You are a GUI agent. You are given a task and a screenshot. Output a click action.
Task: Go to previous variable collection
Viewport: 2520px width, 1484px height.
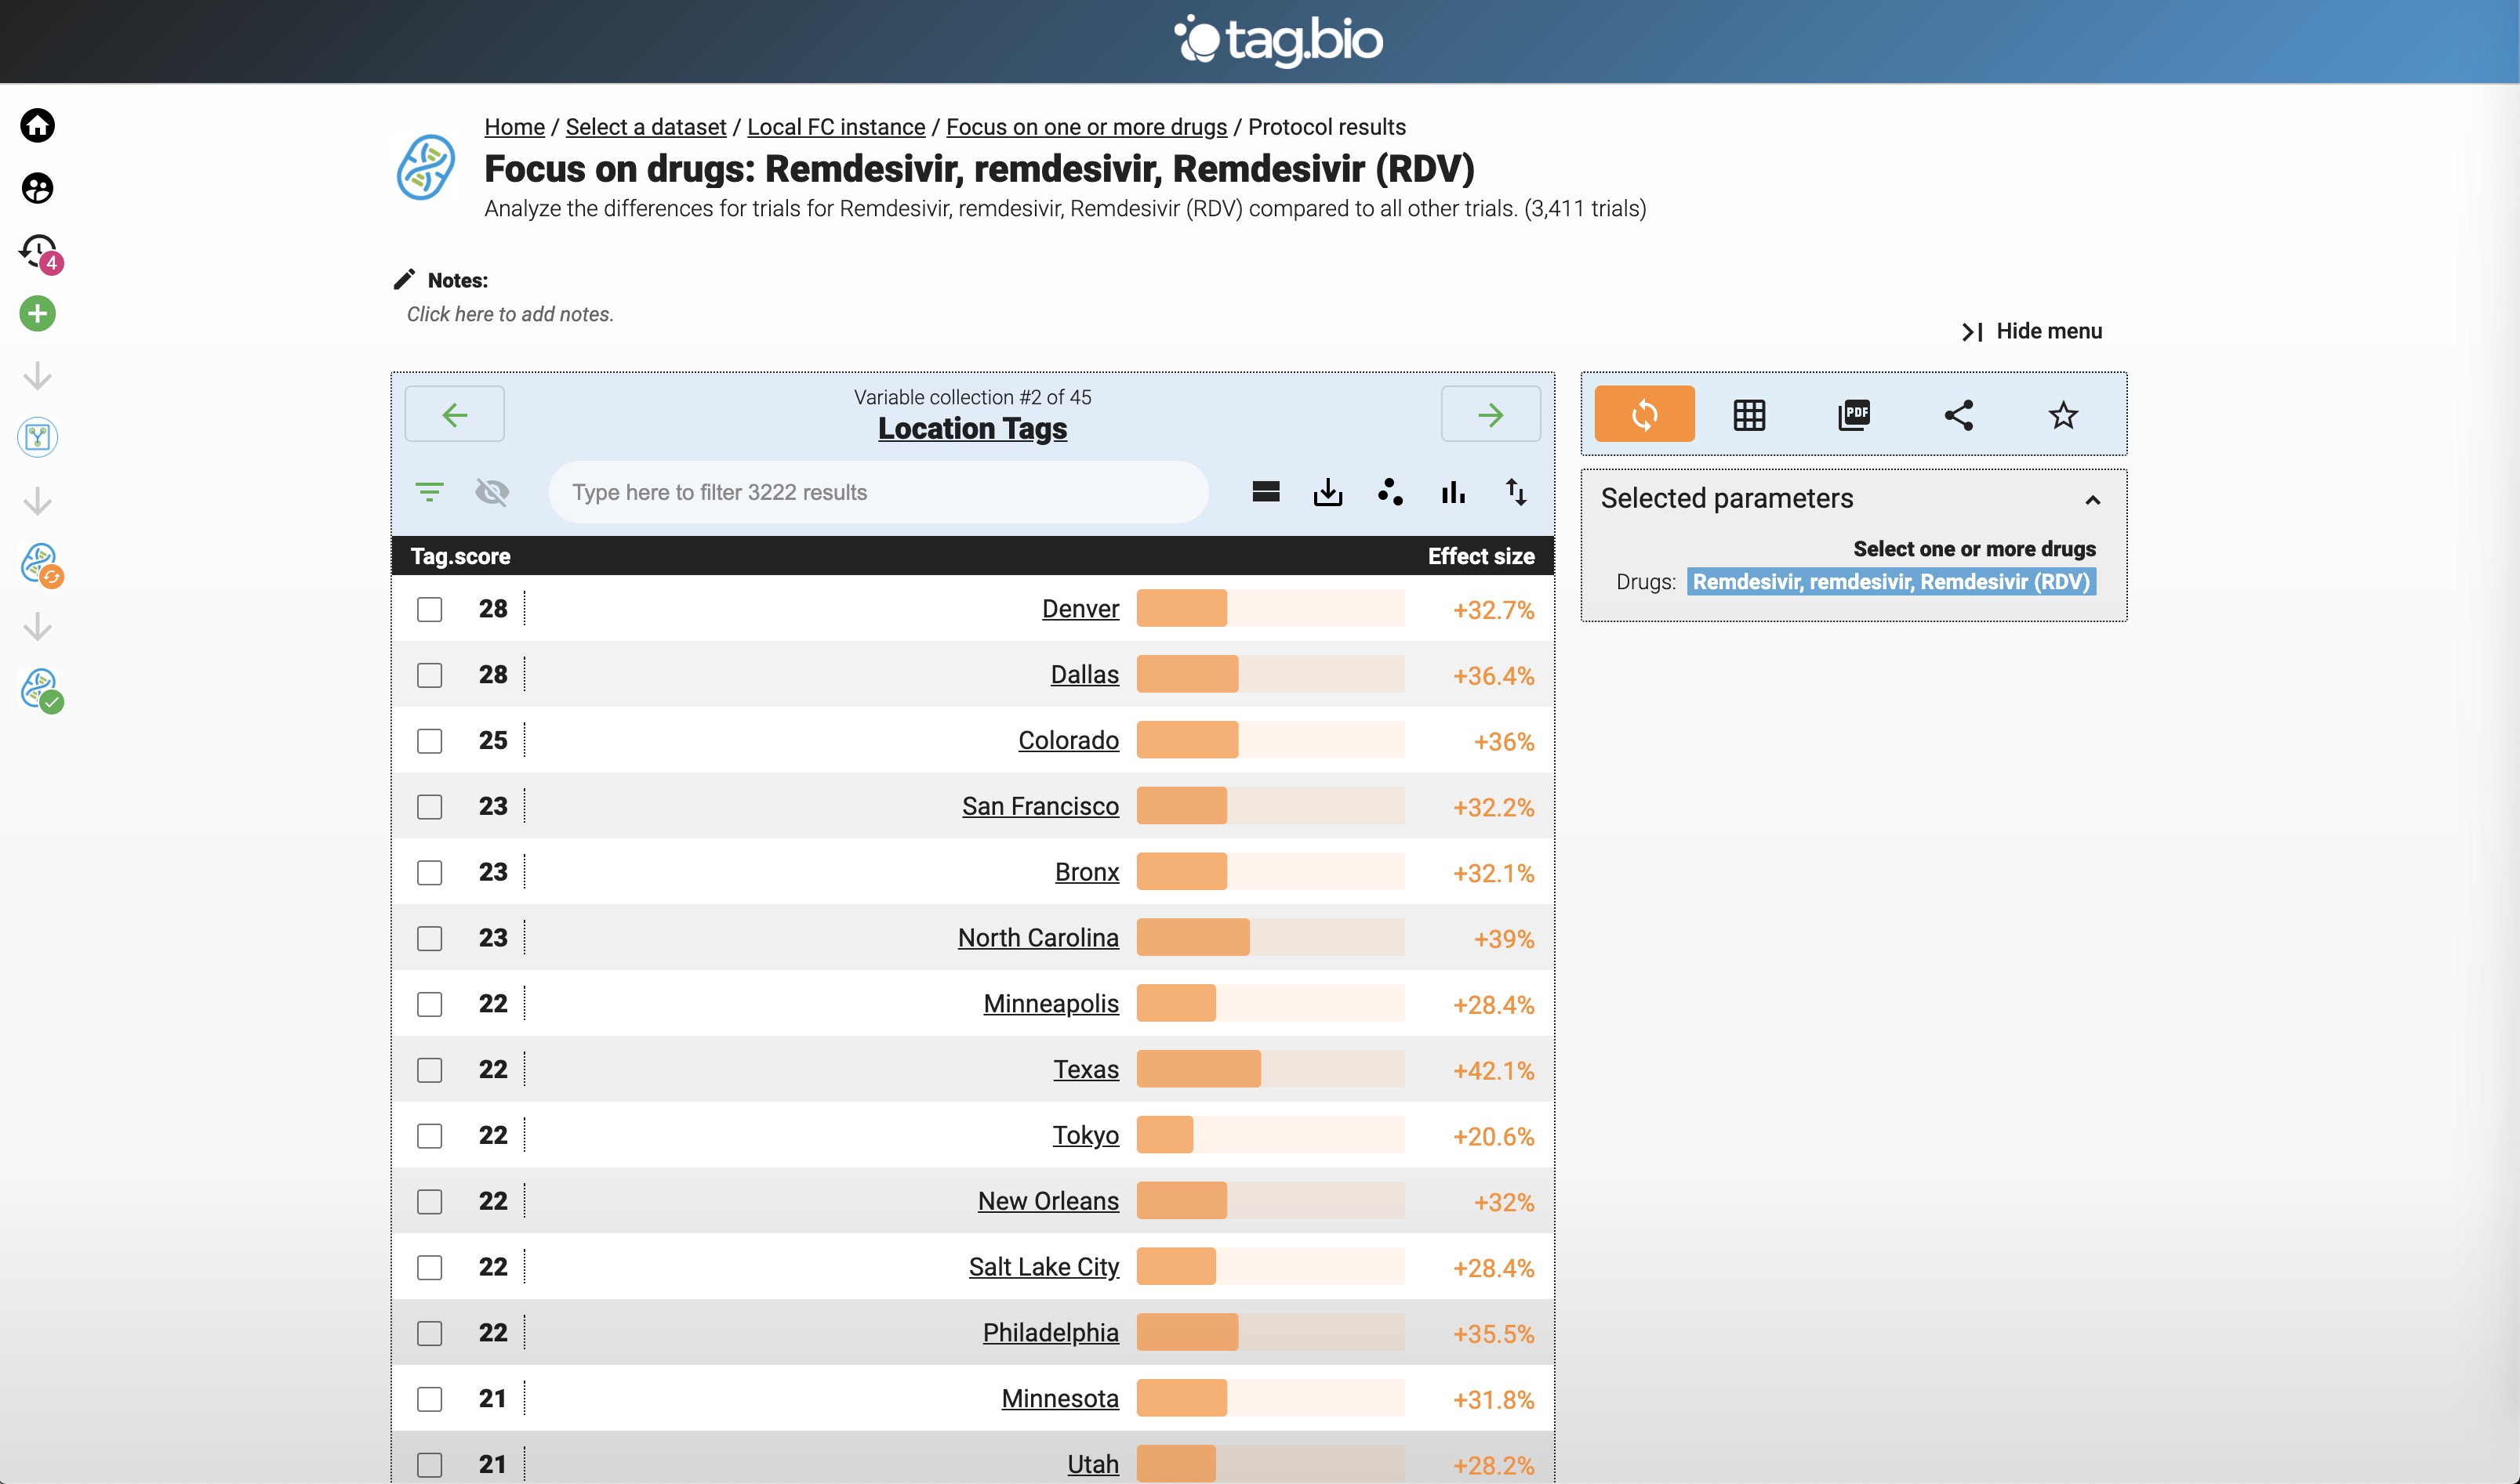(454, 415)
